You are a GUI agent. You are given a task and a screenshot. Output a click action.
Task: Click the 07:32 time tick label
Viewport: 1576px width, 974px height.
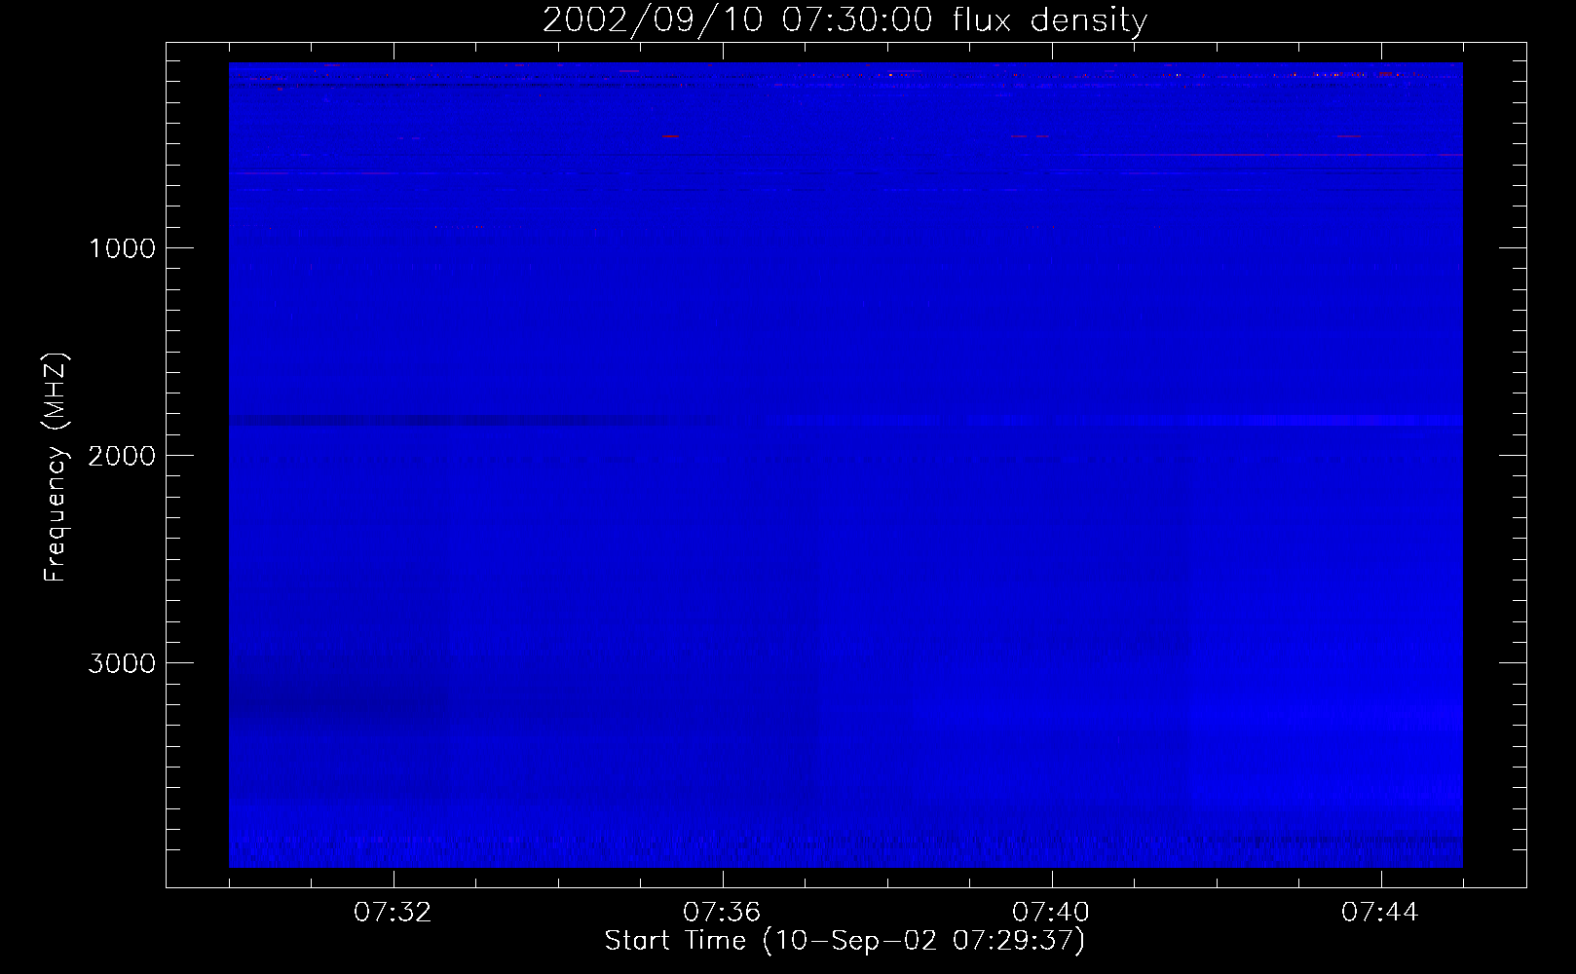pos(393,913)
